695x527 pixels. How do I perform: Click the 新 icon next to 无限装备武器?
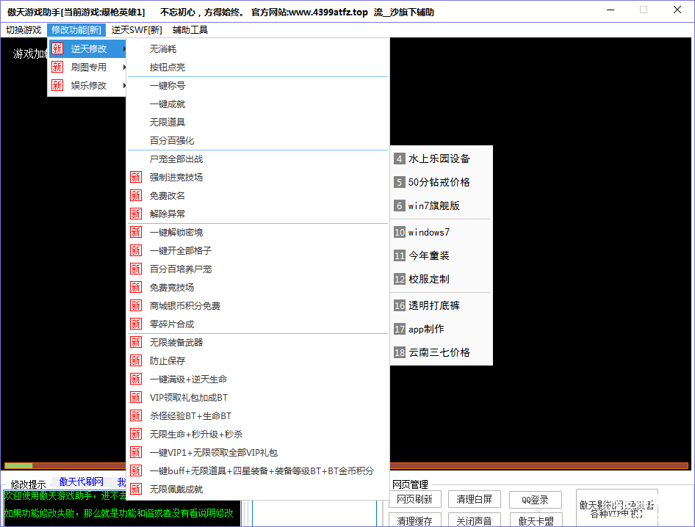point(136,342)
